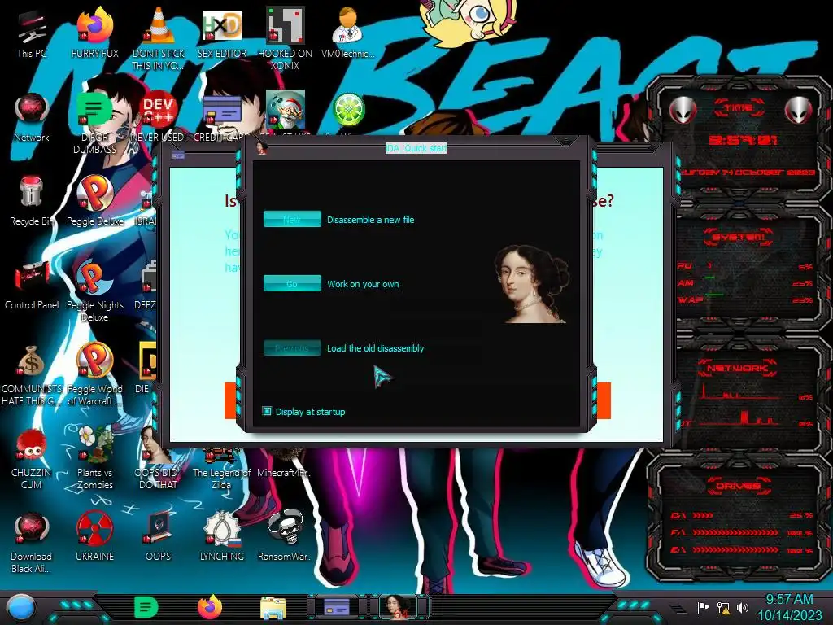Screen dimensions: 833x625
Task: Click New to disassemble a new file
Action: click(x=292, y=219)
